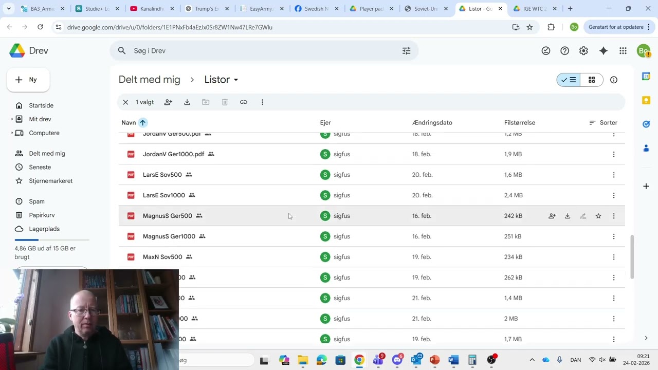Screen dimensions: 658x370
Task: Open Contacts side panel icon
Action: tap(646, 148)
